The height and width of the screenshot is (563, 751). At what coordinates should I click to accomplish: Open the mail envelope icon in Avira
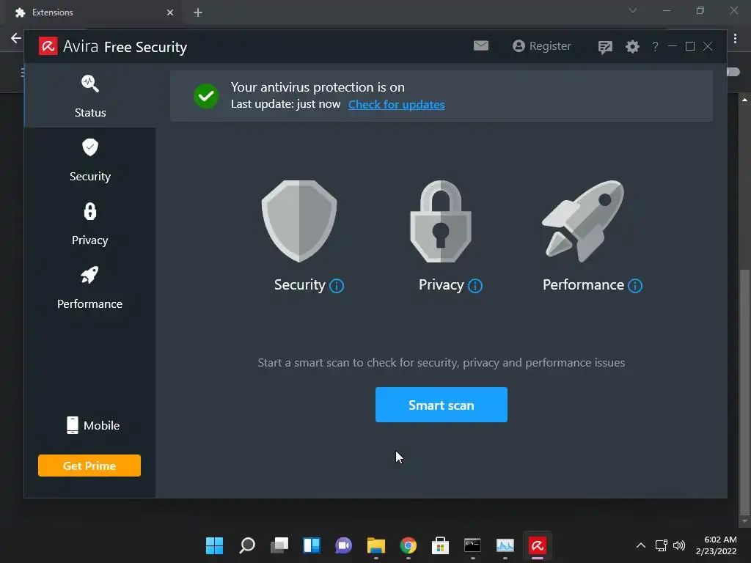pos(481,45)
